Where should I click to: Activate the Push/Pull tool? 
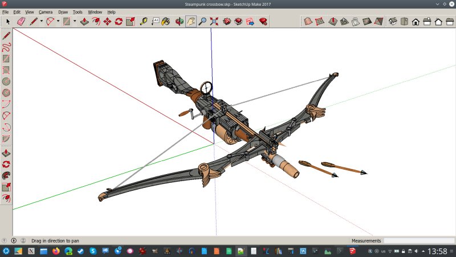click(84, 22)
